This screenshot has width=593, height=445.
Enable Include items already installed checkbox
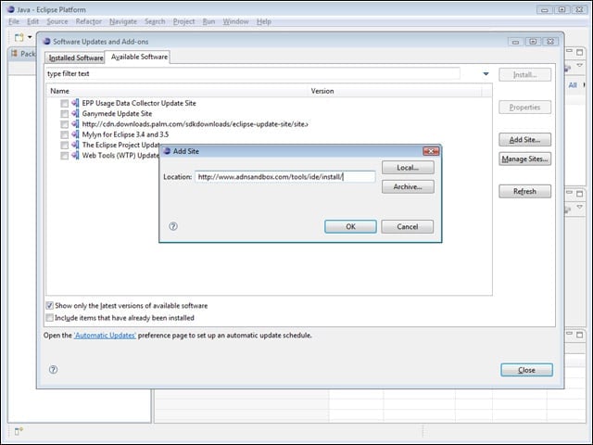[x=49, y=317]
